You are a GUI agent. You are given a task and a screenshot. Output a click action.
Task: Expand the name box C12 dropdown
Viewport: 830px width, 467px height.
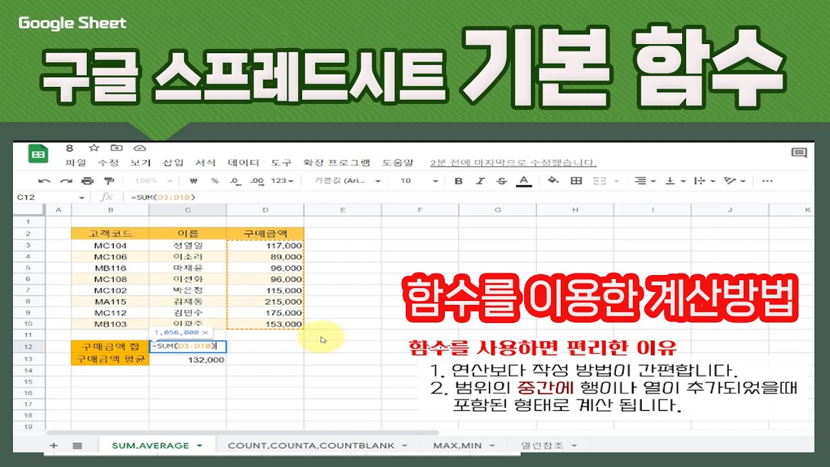pos(82,197)
